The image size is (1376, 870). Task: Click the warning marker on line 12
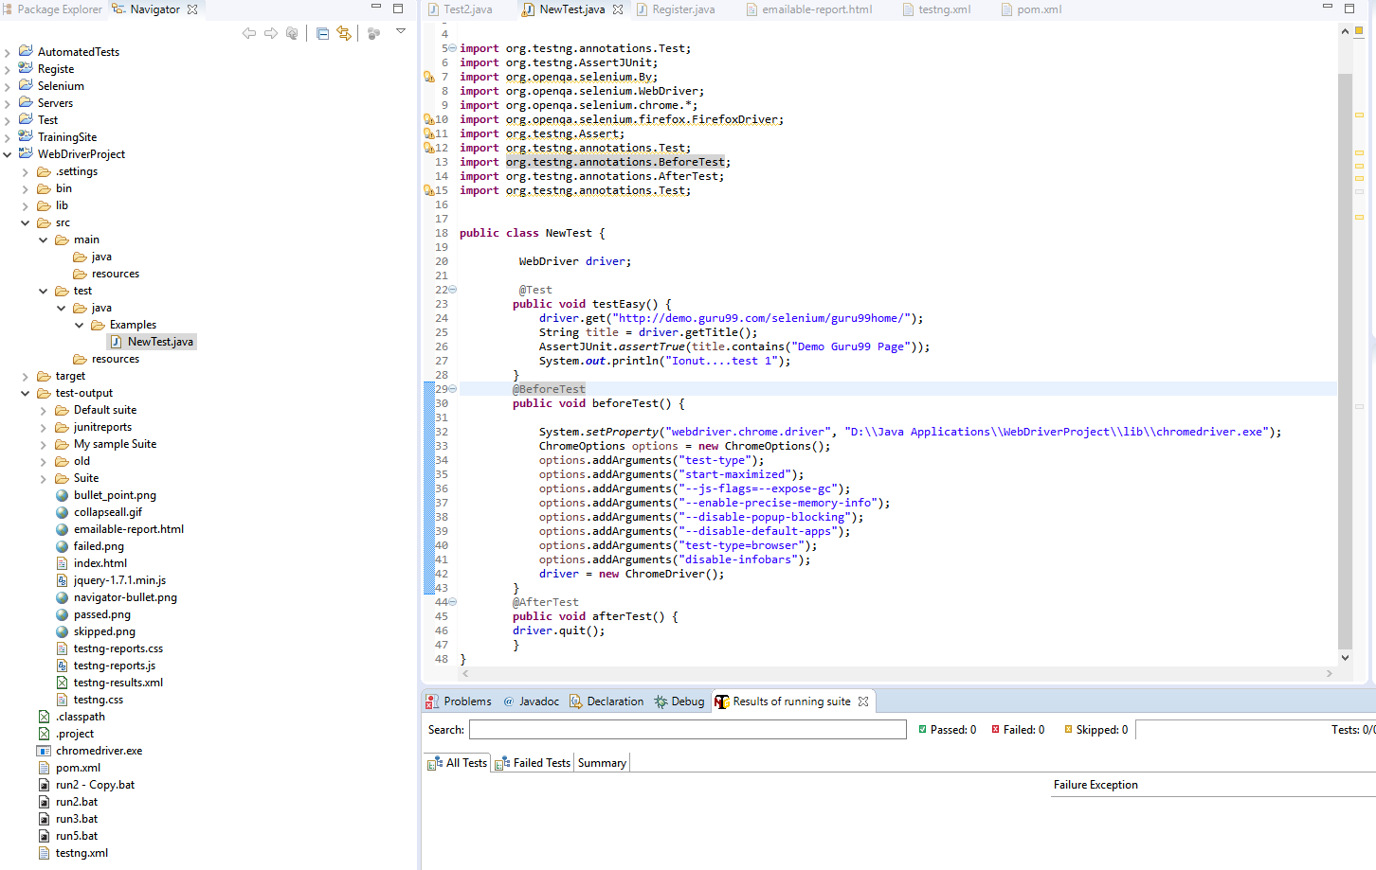[429, 148]
